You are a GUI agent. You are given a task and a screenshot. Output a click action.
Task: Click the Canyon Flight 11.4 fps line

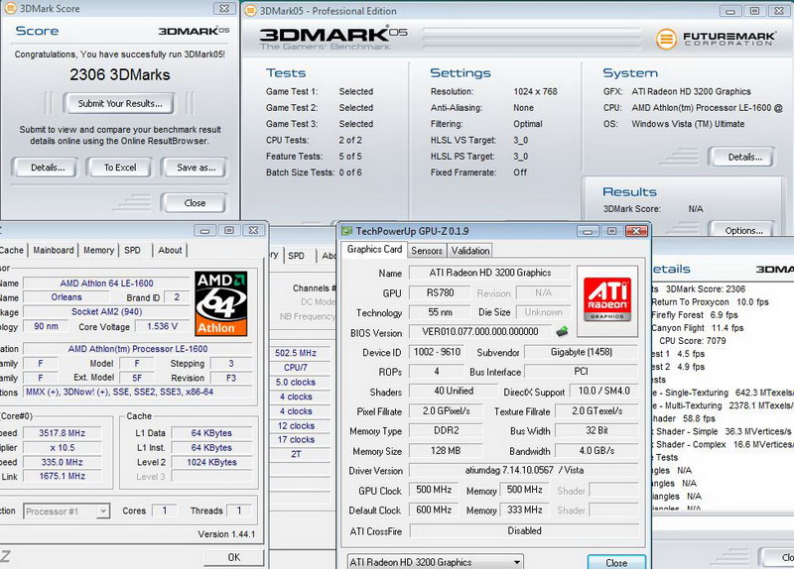(698, 328)
